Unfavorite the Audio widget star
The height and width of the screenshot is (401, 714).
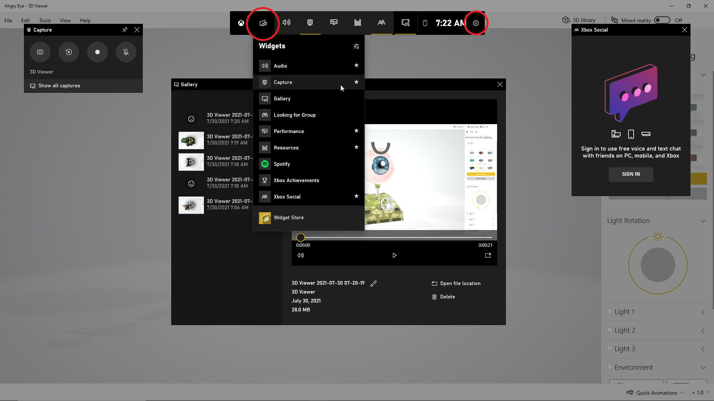tap(356, 65)
